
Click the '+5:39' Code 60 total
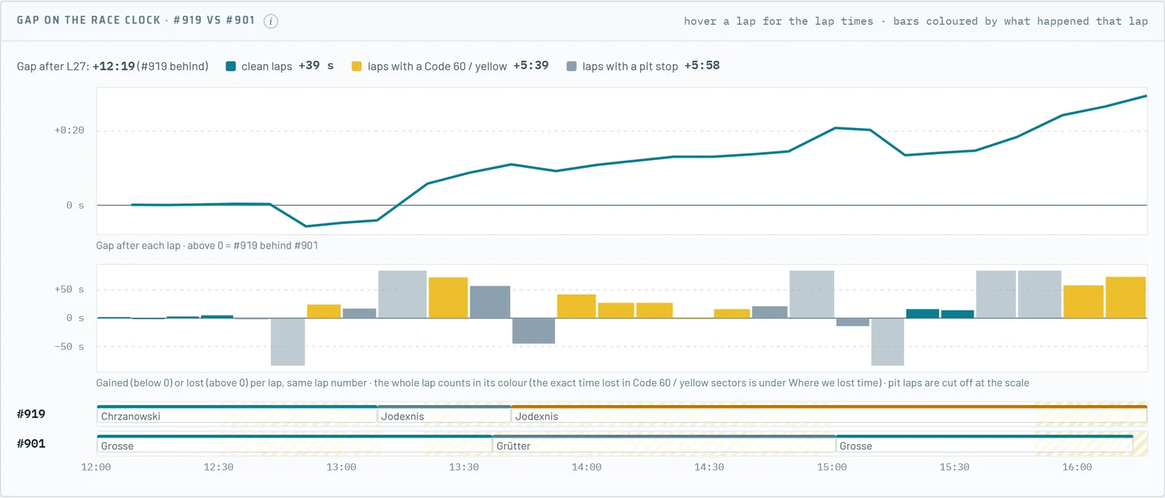pos(531,65)
